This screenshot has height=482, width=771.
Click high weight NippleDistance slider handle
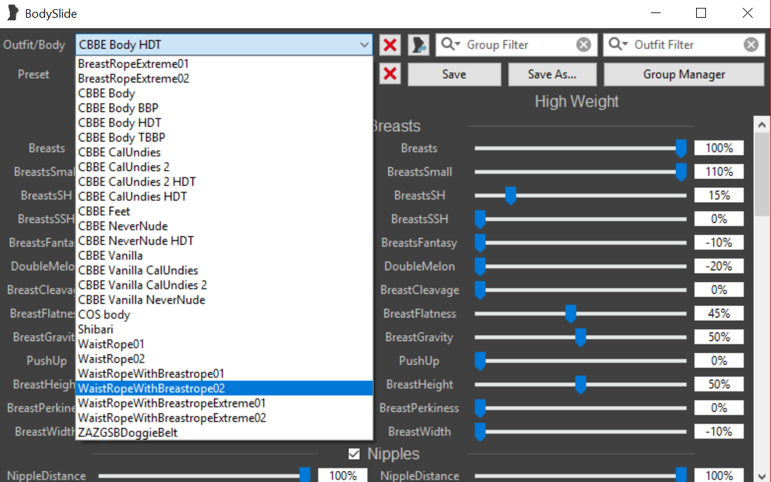click(x=681, y=475)
